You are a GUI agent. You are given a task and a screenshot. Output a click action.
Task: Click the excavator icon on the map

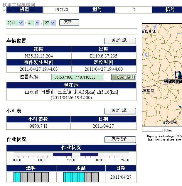(178, 75)
